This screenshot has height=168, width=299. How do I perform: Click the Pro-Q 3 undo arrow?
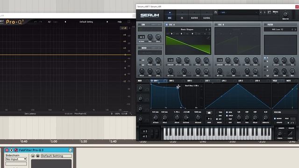[36, 22]
